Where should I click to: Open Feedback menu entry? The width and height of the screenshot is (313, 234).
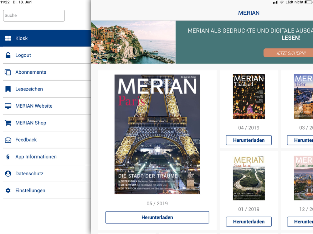click(x=45, y=140)
